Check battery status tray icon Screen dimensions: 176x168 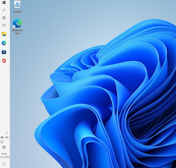[x=2, y=138]
